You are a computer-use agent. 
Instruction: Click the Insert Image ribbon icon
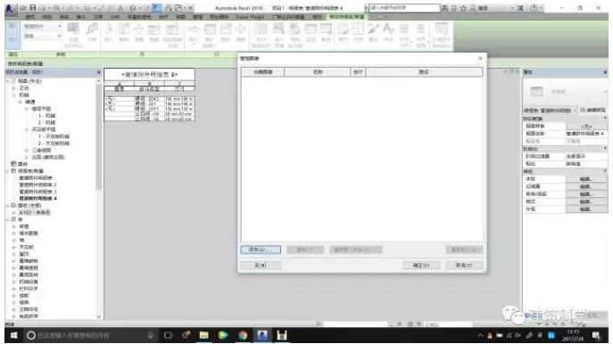(278, 35)
